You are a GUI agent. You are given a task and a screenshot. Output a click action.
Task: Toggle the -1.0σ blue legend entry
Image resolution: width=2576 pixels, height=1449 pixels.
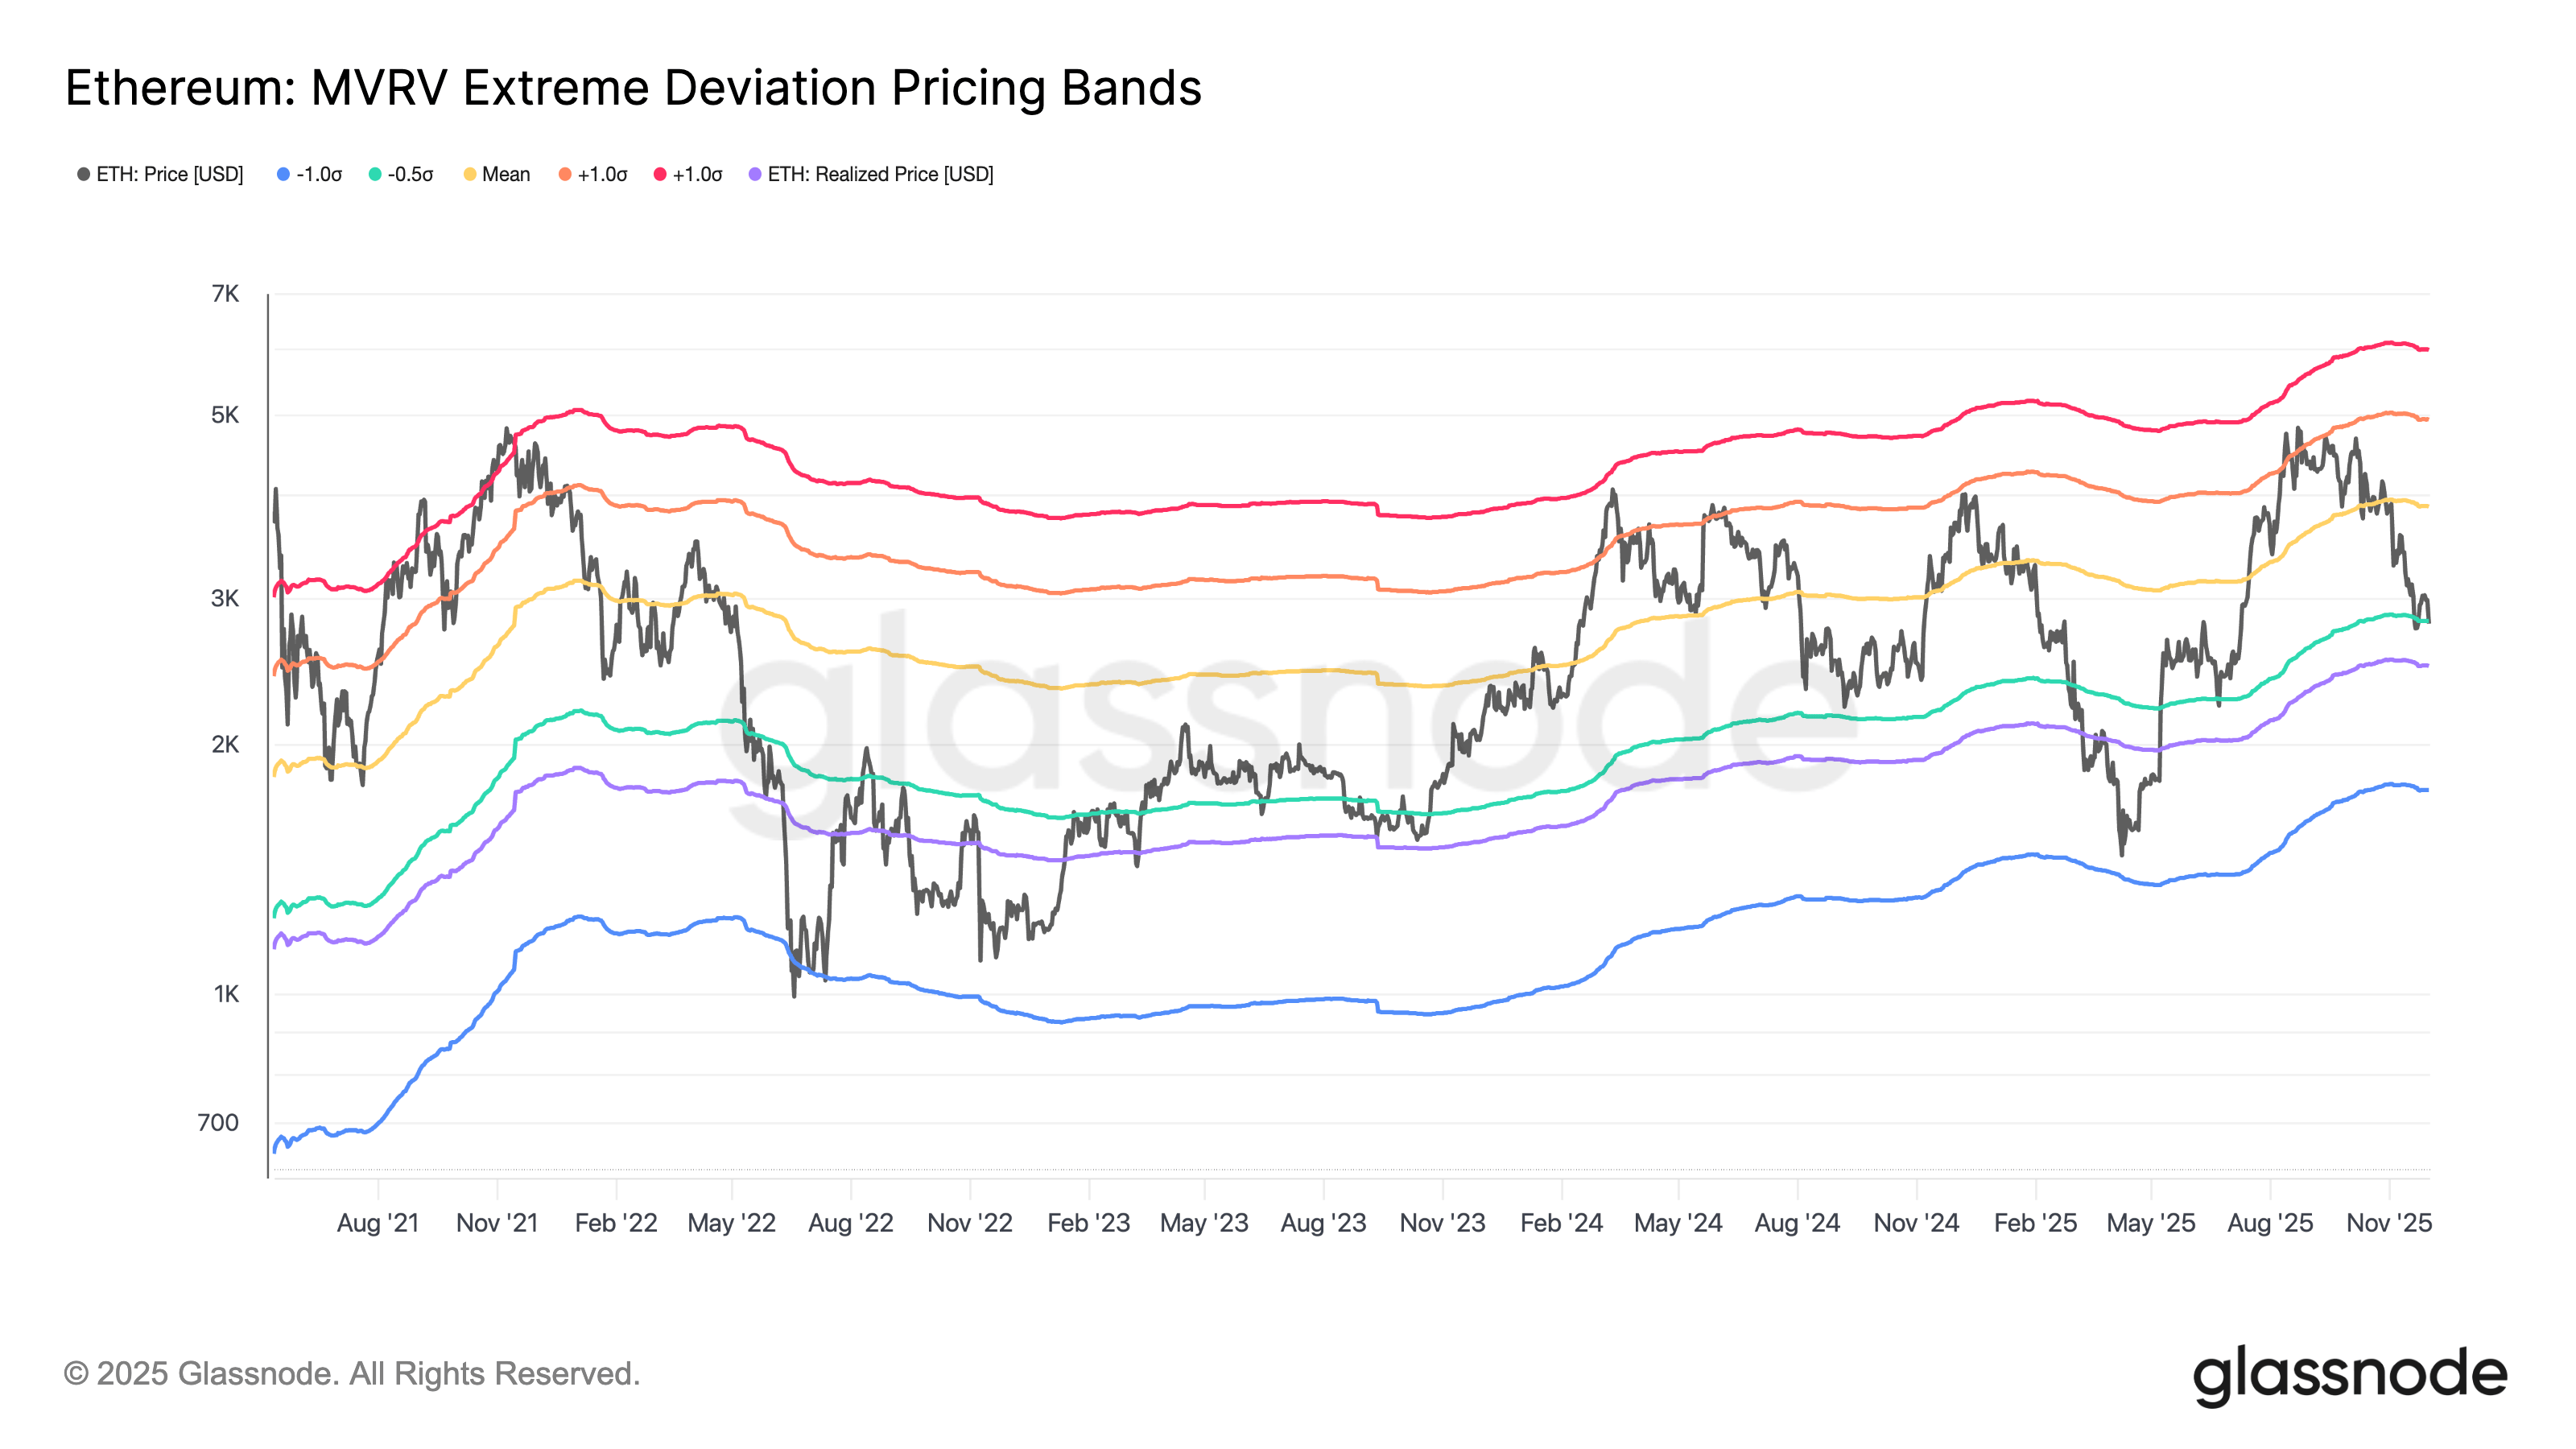tap(310, 174)
